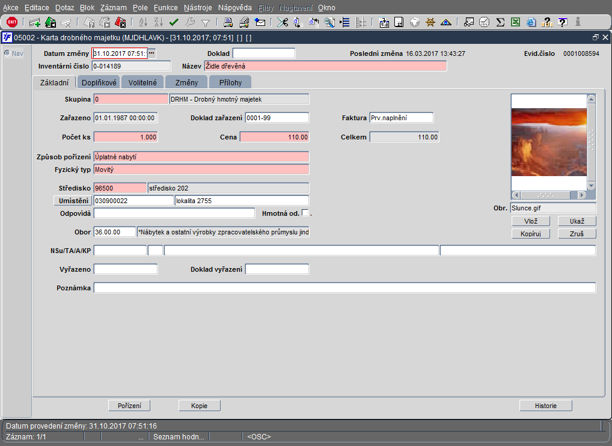This screenshot has height=446, width=612.
Task: Select the Nav radio button
Action: 7,53
